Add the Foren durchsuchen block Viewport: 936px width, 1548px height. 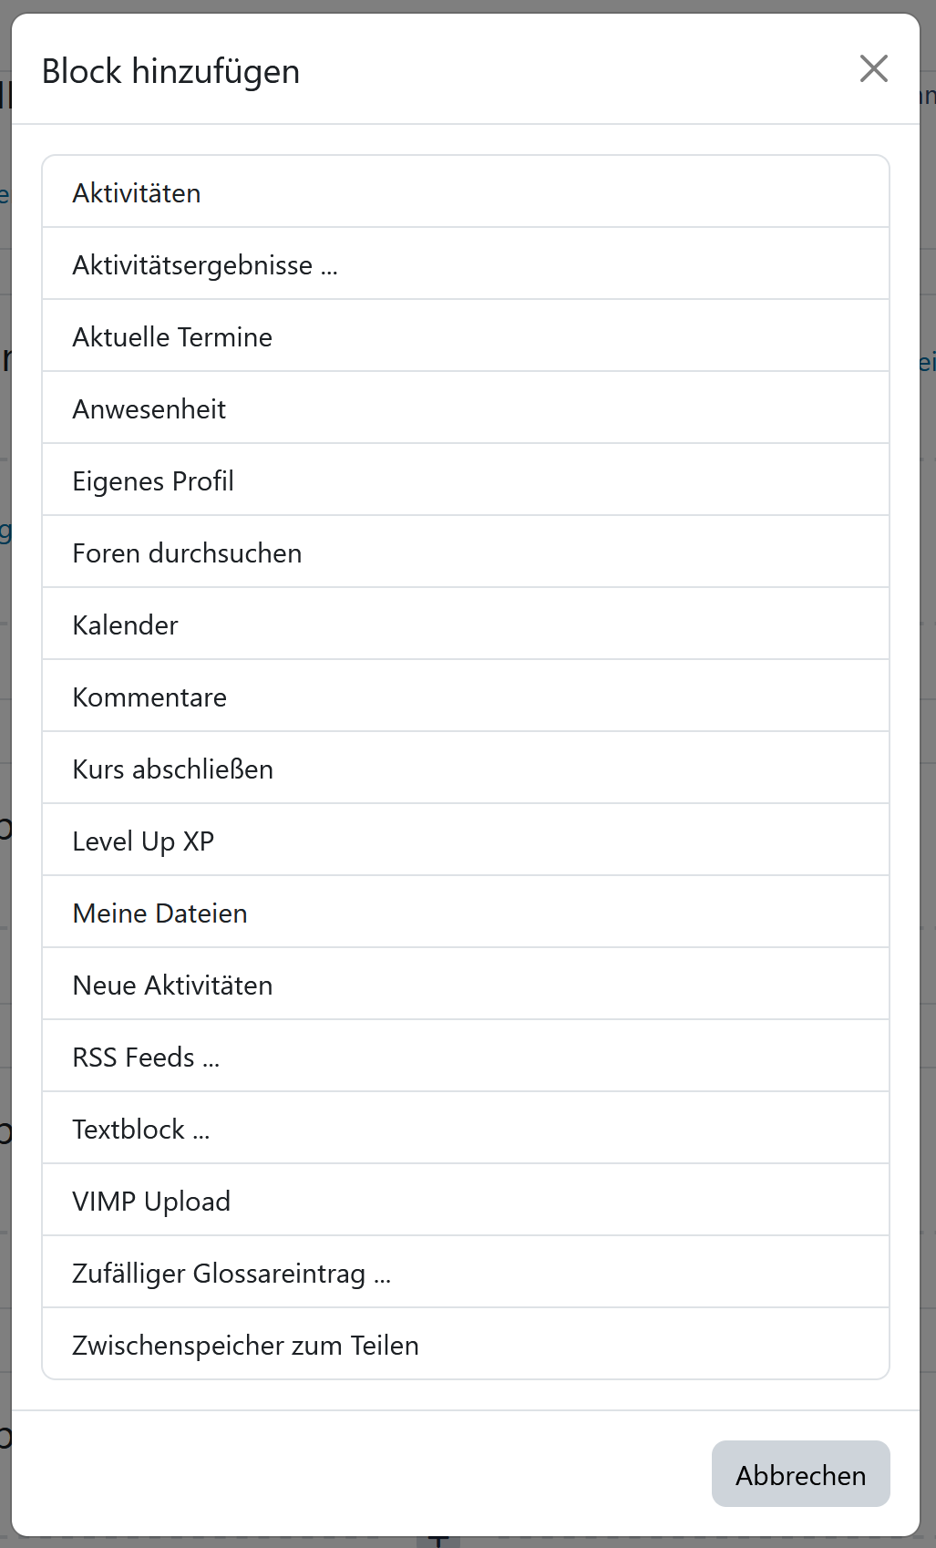point(187,553)
